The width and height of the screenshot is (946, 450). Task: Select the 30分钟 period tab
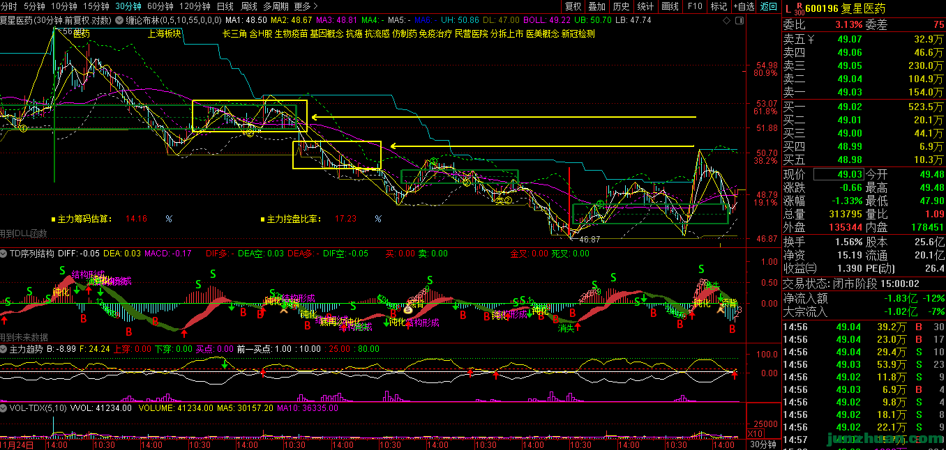coord(128,6)
